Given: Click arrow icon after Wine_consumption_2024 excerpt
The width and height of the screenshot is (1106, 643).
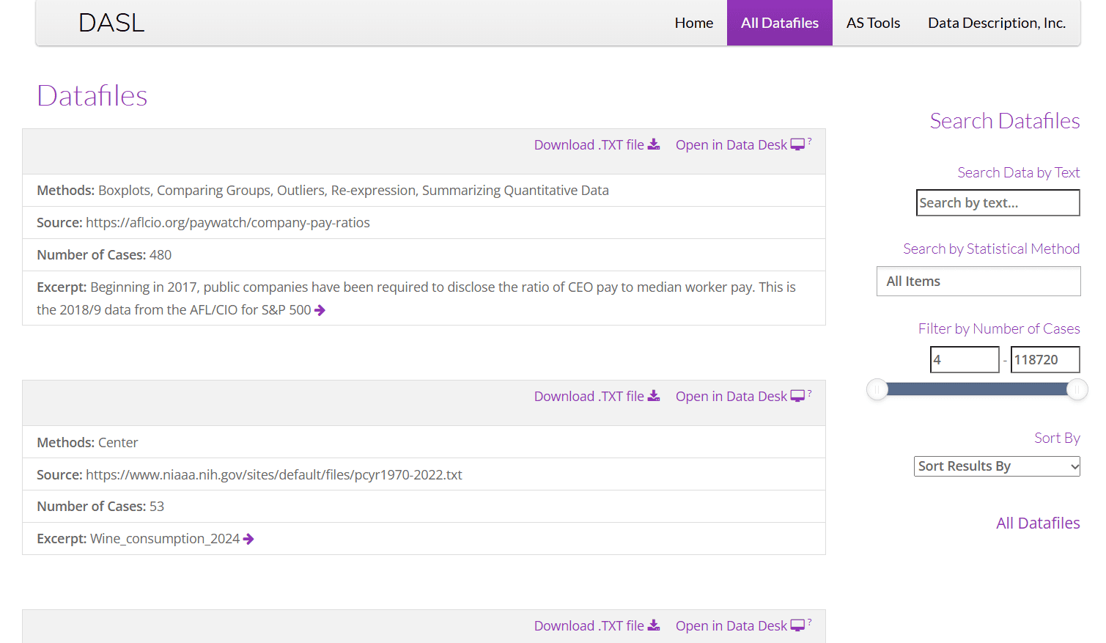Looking at the screenshot, I should [x=248, y=539].
